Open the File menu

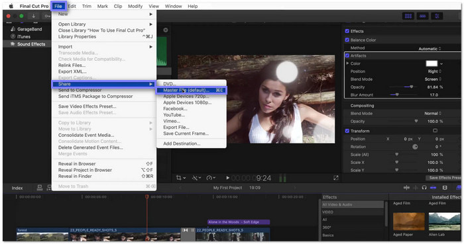[58, 6]
